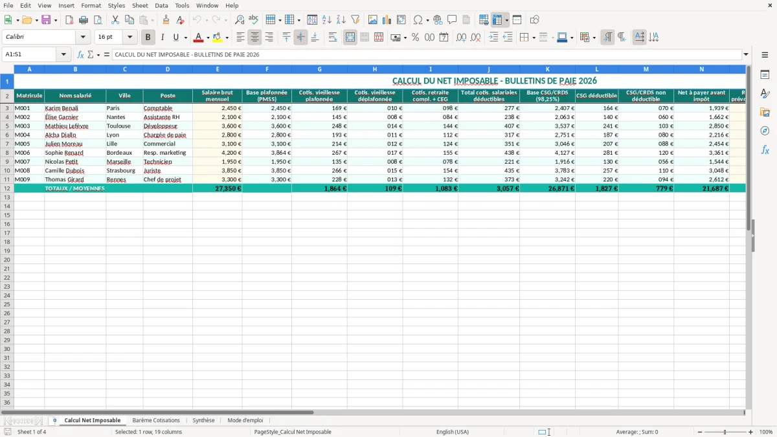Screen dimensions: 777x437
Task: Toggle Italic formatting
Action: pos(163,38)
